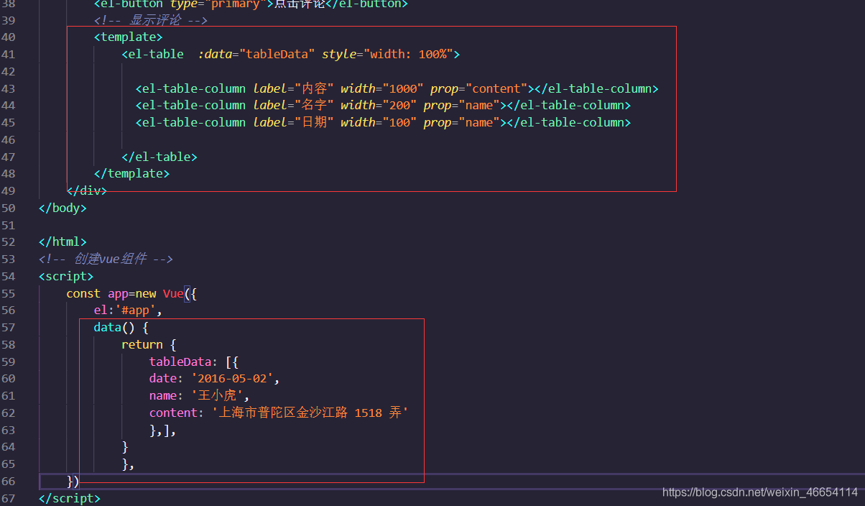Click the closing </div> tag on line 49

coord(87,190)
